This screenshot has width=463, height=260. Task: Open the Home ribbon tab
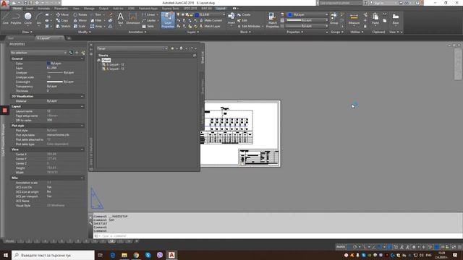coord(17,8)
